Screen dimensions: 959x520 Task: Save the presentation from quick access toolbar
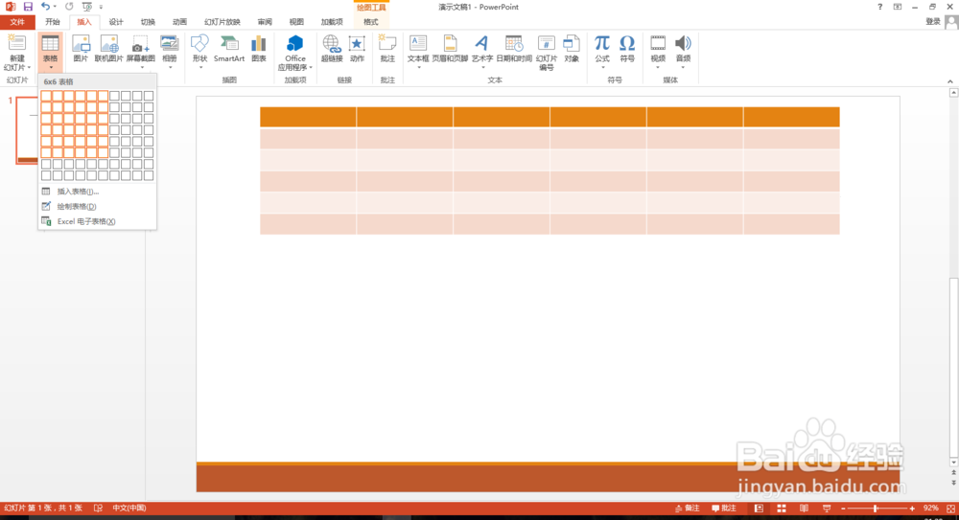point(28,7)
